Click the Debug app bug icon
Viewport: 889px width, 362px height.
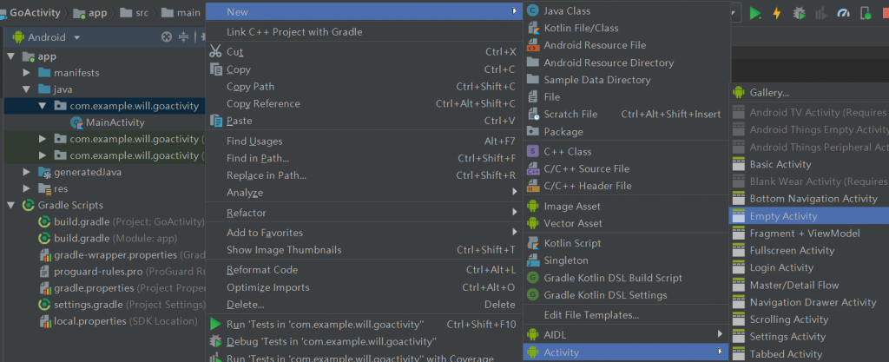pyautogui.click(x=800, y=14)
